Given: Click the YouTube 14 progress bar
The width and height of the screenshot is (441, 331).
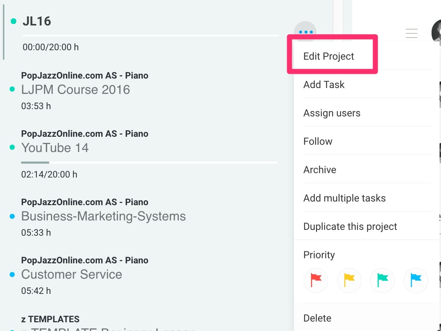Looking at the screenshot, I should pyautogui.click(x=149, y=162).
